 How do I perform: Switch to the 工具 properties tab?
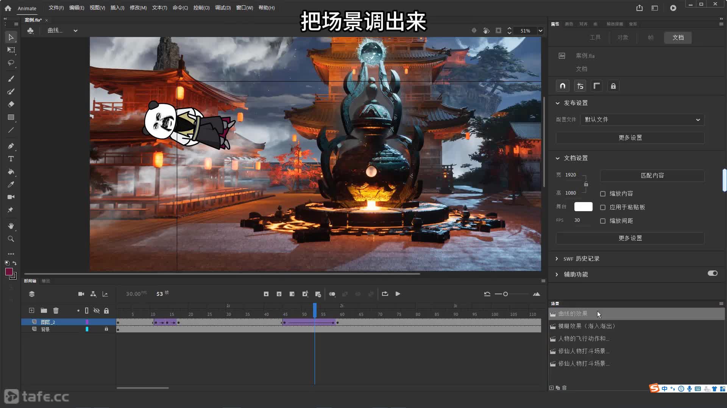(x=595, y=37)
